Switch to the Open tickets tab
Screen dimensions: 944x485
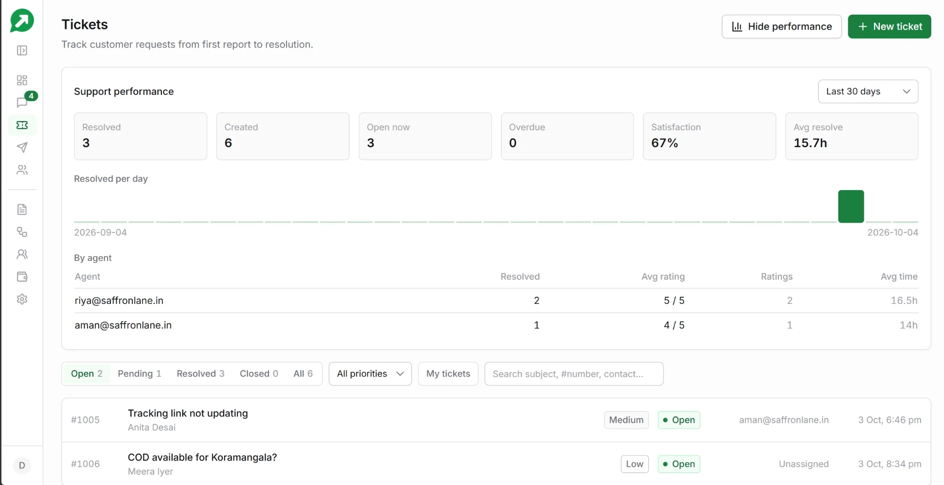click(87, 374)
